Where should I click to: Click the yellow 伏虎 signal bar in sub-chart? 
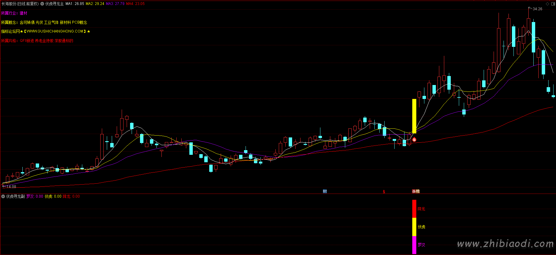(414, 227)
